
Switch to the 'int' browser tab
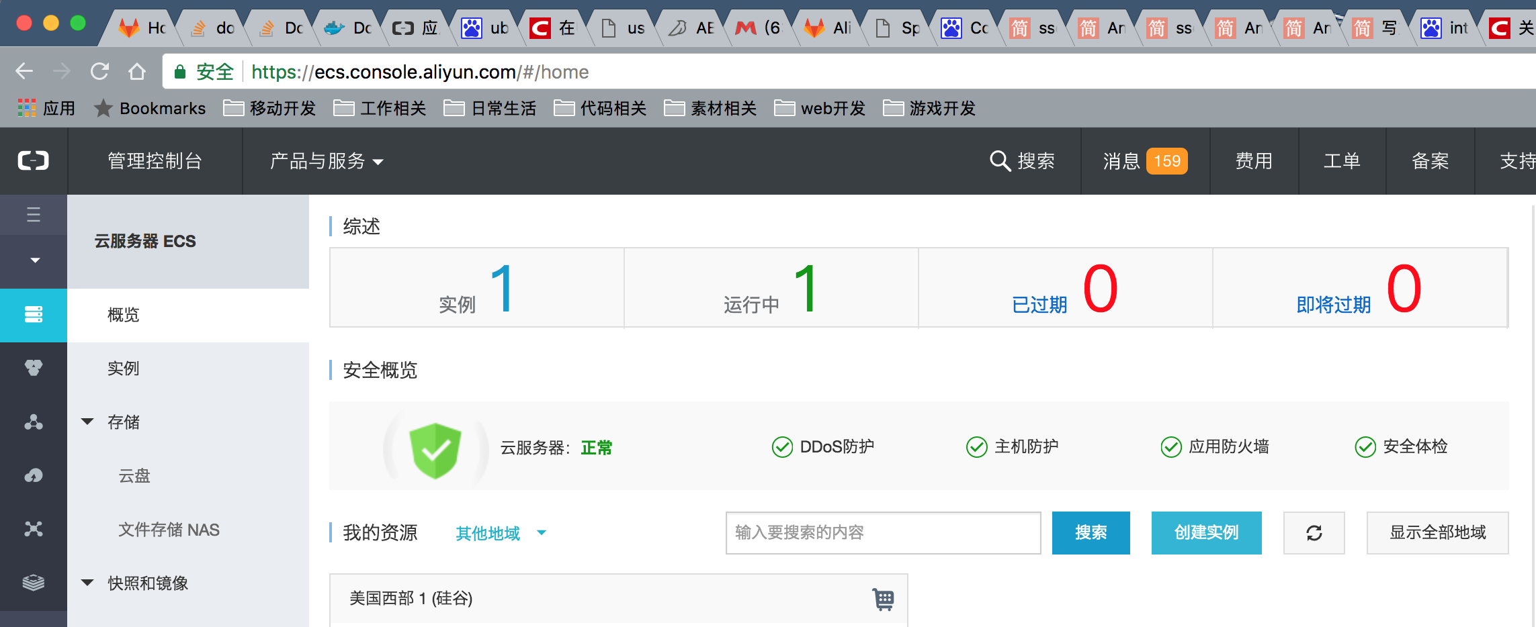(x=1445, y=28)
